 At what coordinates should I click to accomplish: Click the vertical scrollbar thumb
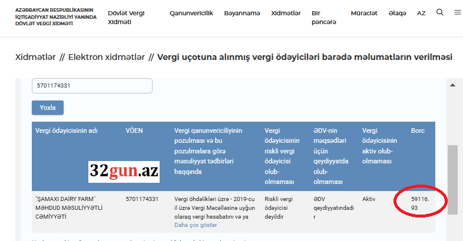[x=452, y=176]
